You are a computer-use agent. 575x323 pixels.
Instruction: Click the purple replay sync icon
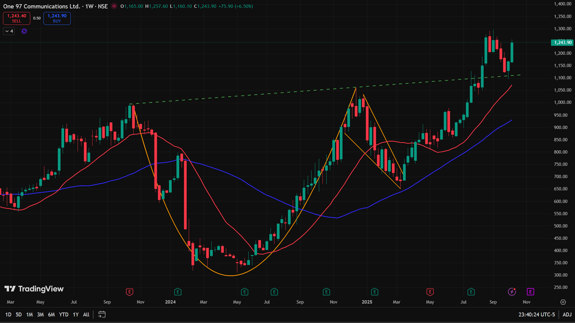coord(24,31)
